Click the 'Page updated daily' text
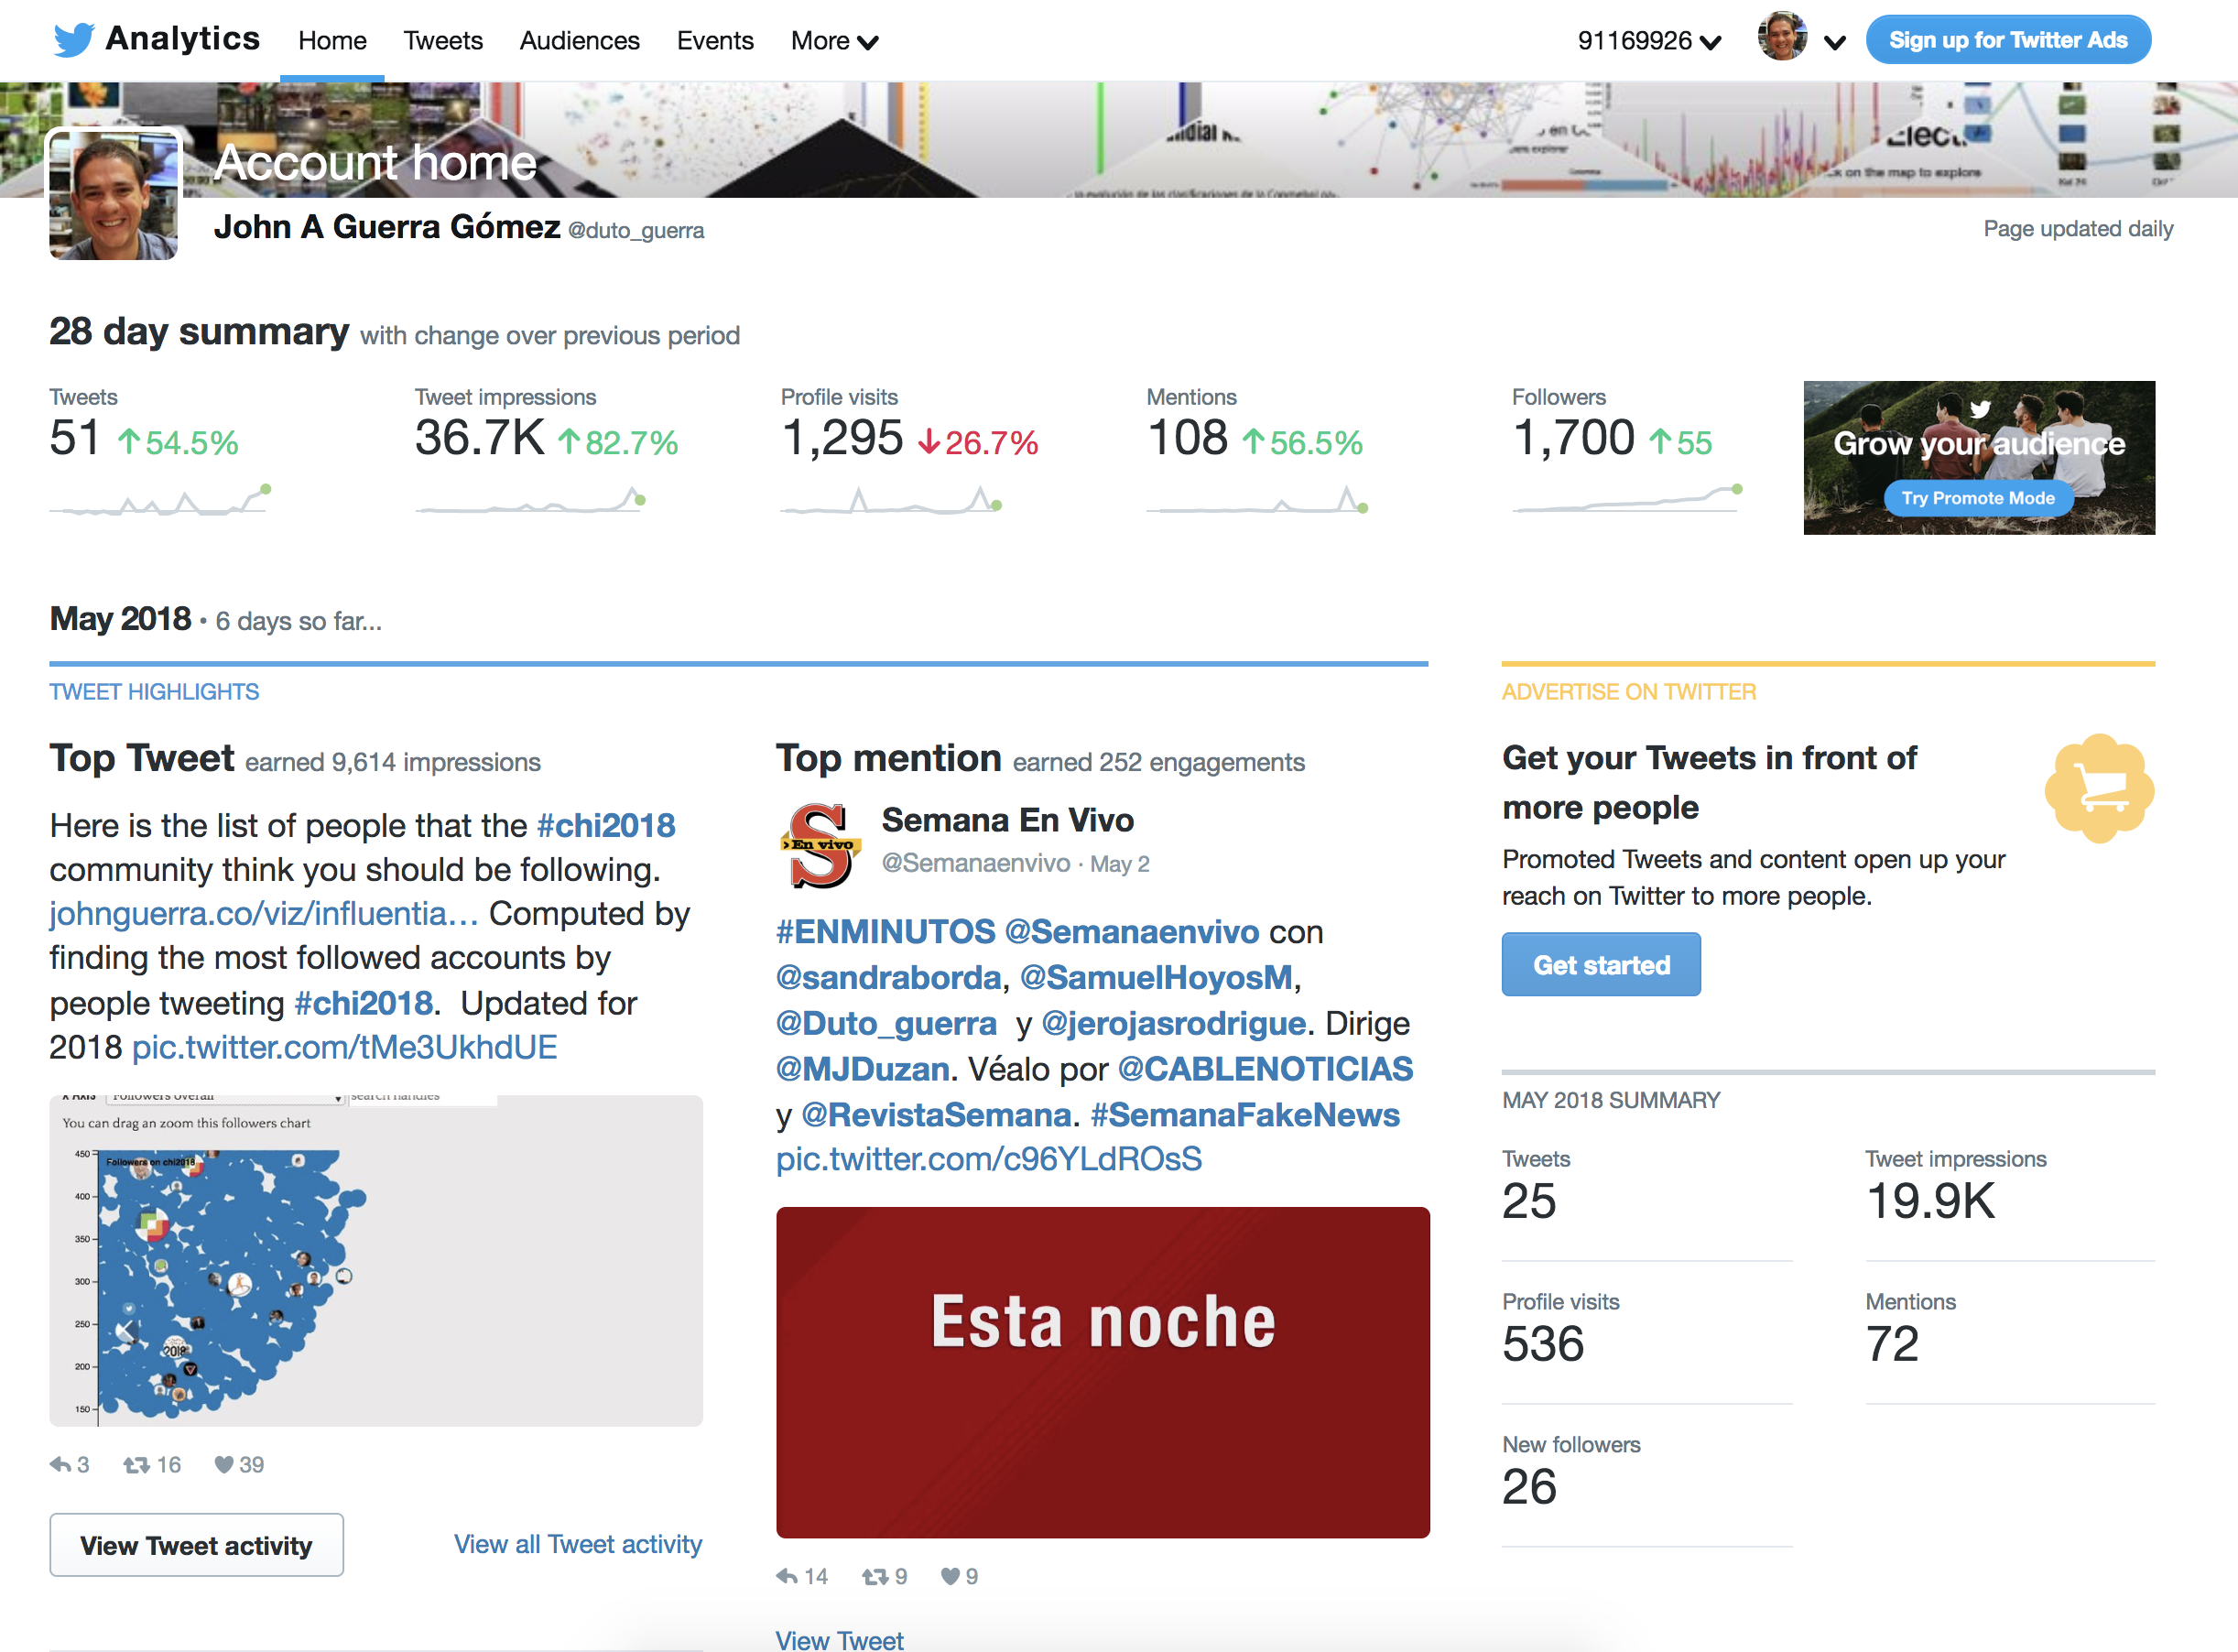Image resolution: width=2238 pixels, height=1652 pixels. (2078, 229)
